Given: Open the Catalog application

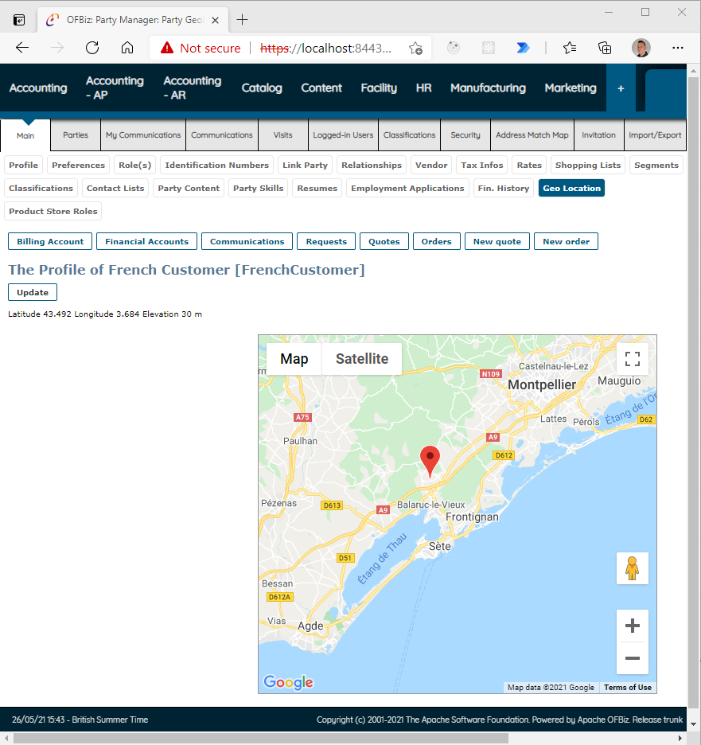Looking at the screenshot, I should click(262, 88).
